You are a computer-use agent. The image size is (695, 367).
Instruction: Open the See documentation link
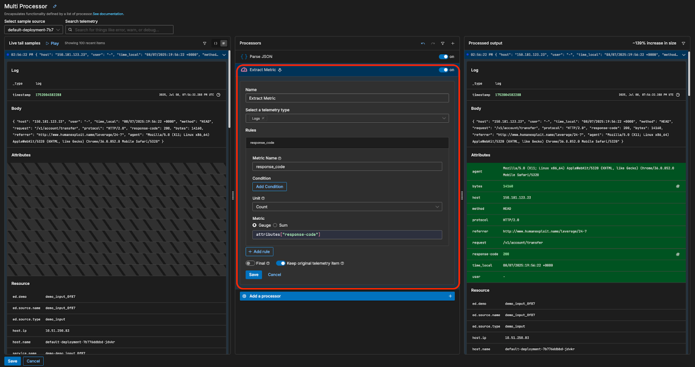108,14
